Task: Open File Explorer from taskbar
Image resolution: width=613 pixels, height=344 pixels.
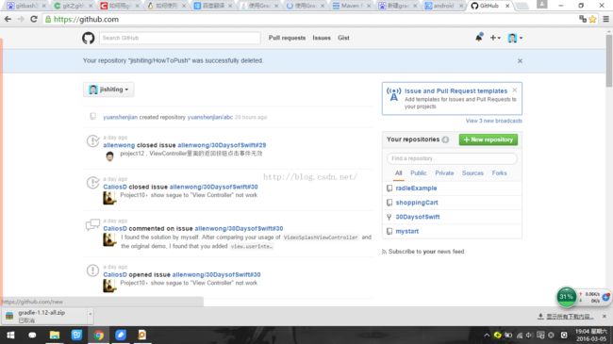Action: 55,335
